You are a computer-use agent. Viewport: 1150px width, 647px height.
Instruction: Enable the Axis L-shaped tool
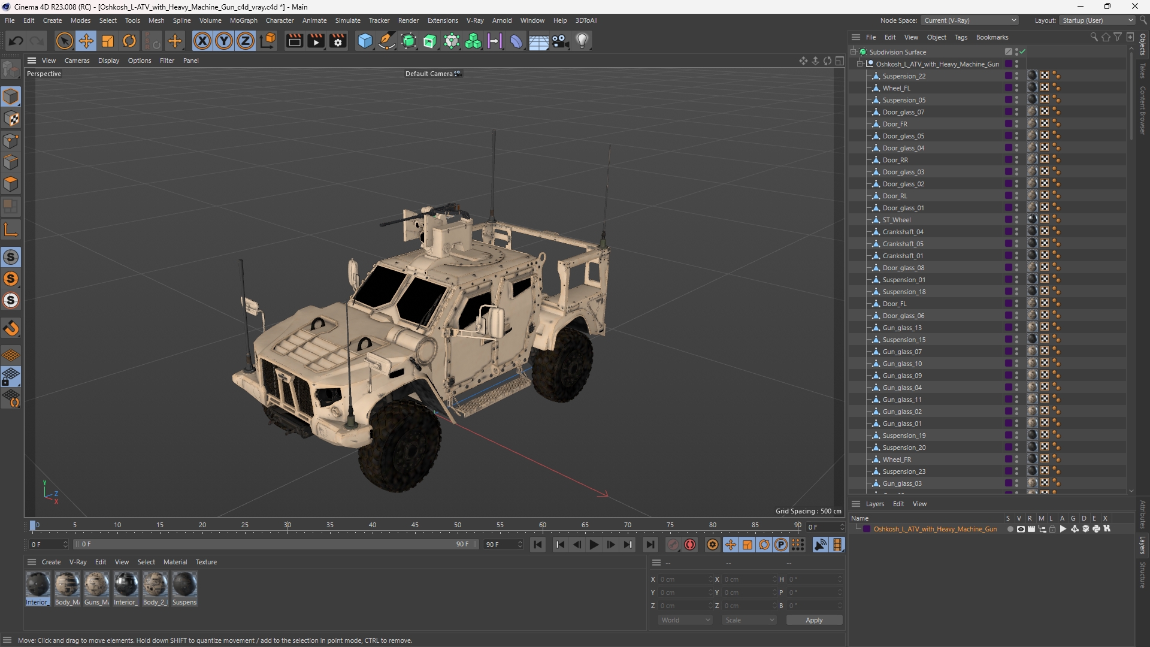pos(11,230)
